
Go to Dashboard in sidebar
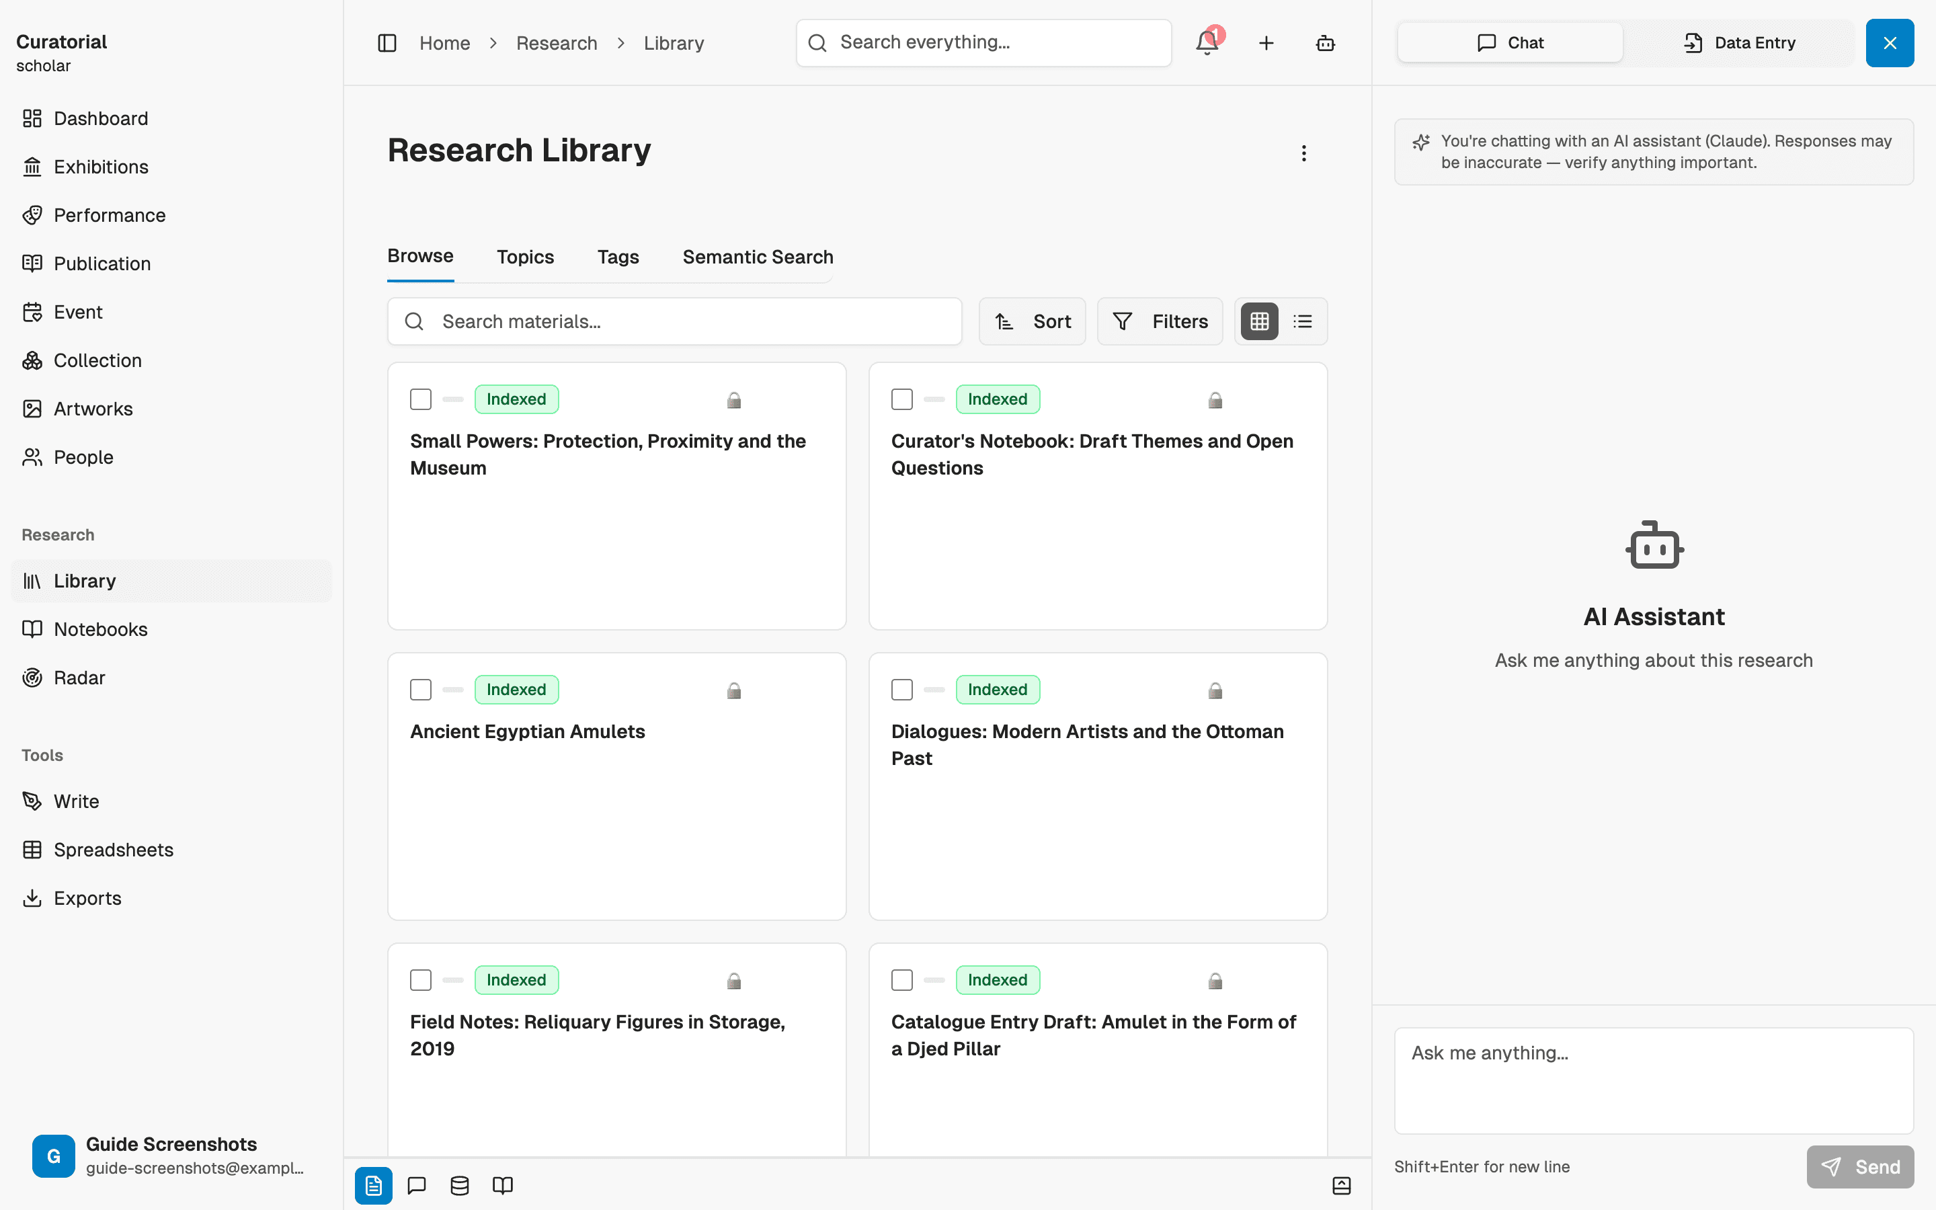(171, 118)
